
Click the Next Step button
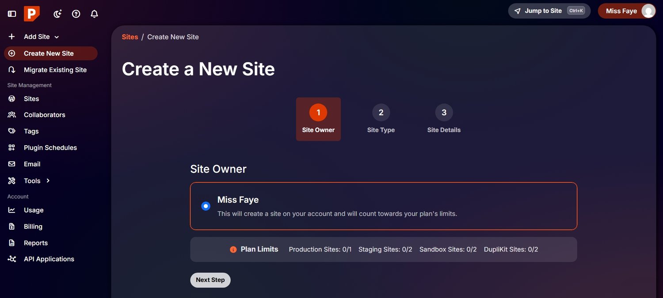click(x=210, y=280)
